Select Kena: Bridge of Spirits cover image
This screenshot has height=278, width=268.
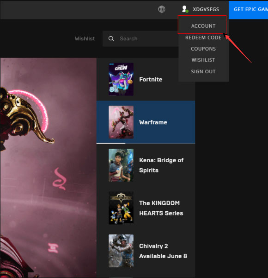pos(121,165)
